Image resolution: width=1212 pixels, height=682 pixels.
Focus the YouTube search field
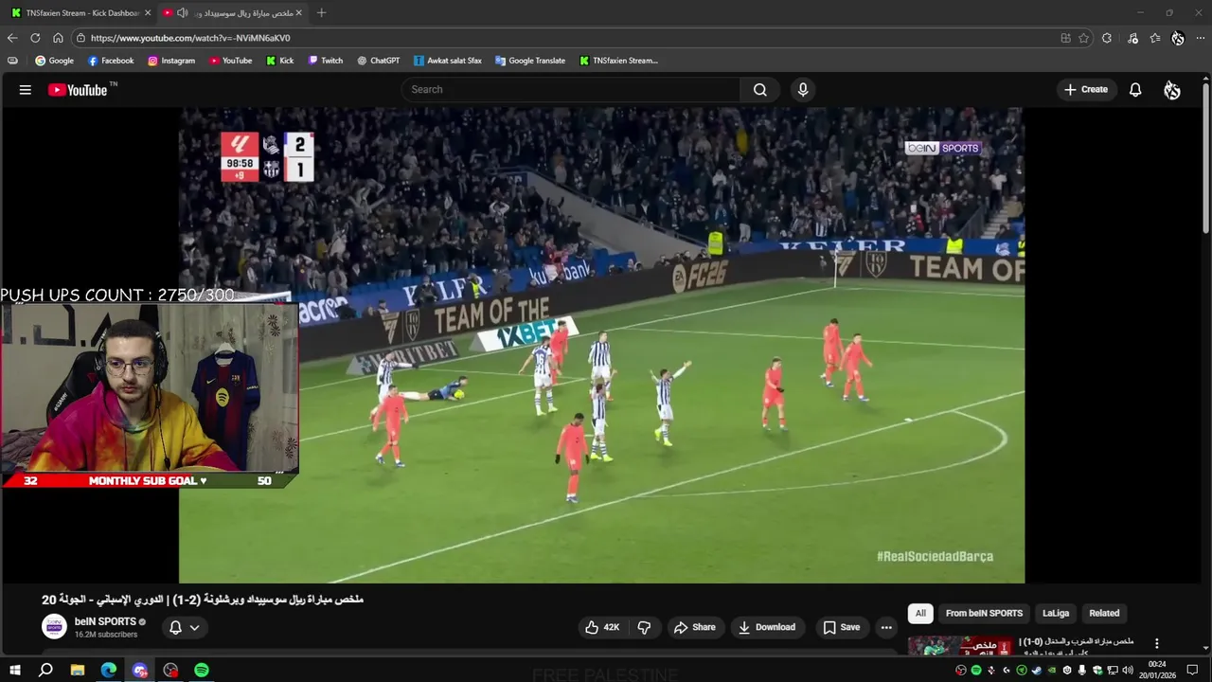pyautogui.click(x=571, y=89)
